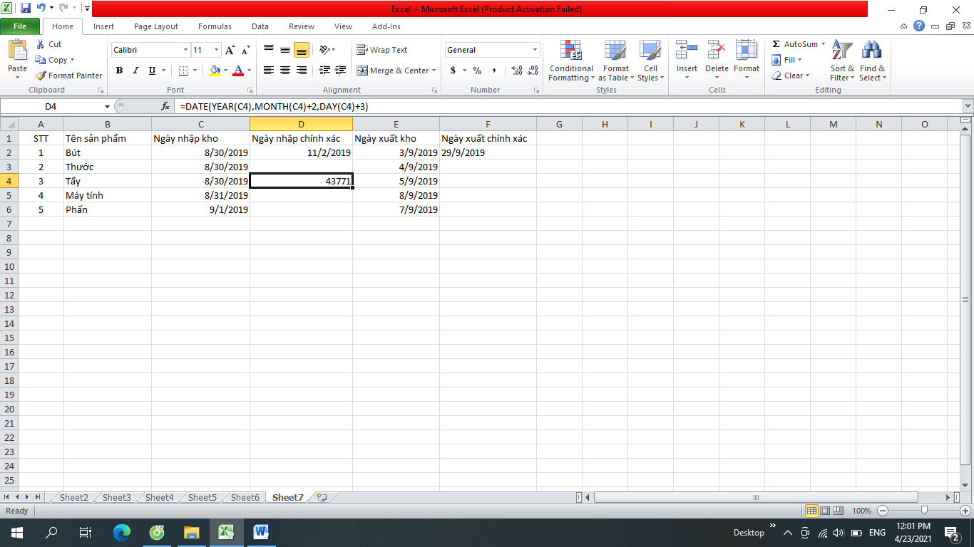Open Windows search from taskbar

(51, 532)
